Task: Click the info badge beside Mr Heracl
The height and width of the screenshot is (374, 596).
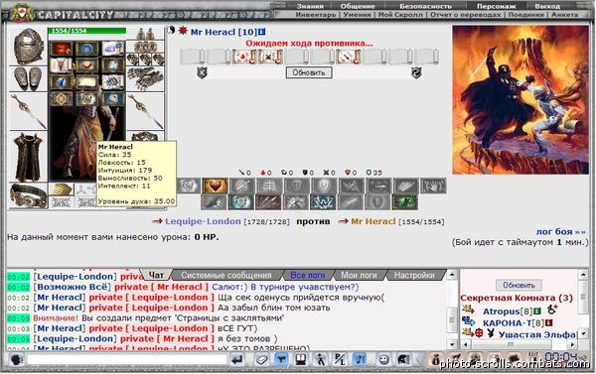Action: [x=262, y=32]
